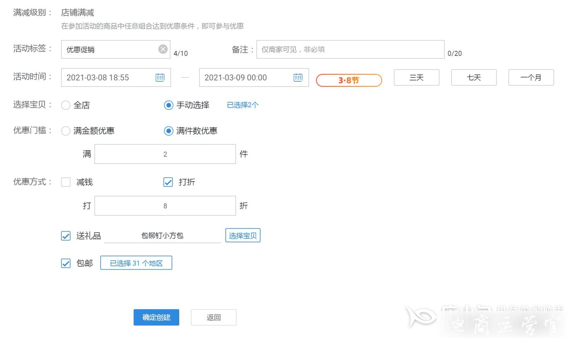Click the 店铺满减 level text
The width and height of the screenshot is (569, 339).
pos(77,13)
